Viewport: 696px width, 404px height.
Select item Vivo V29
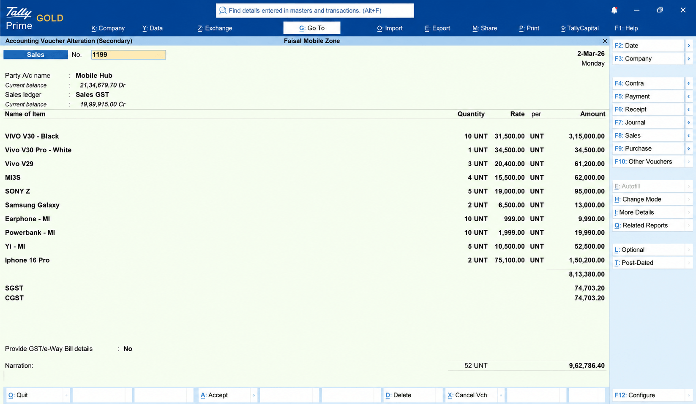tap(19, 164)
